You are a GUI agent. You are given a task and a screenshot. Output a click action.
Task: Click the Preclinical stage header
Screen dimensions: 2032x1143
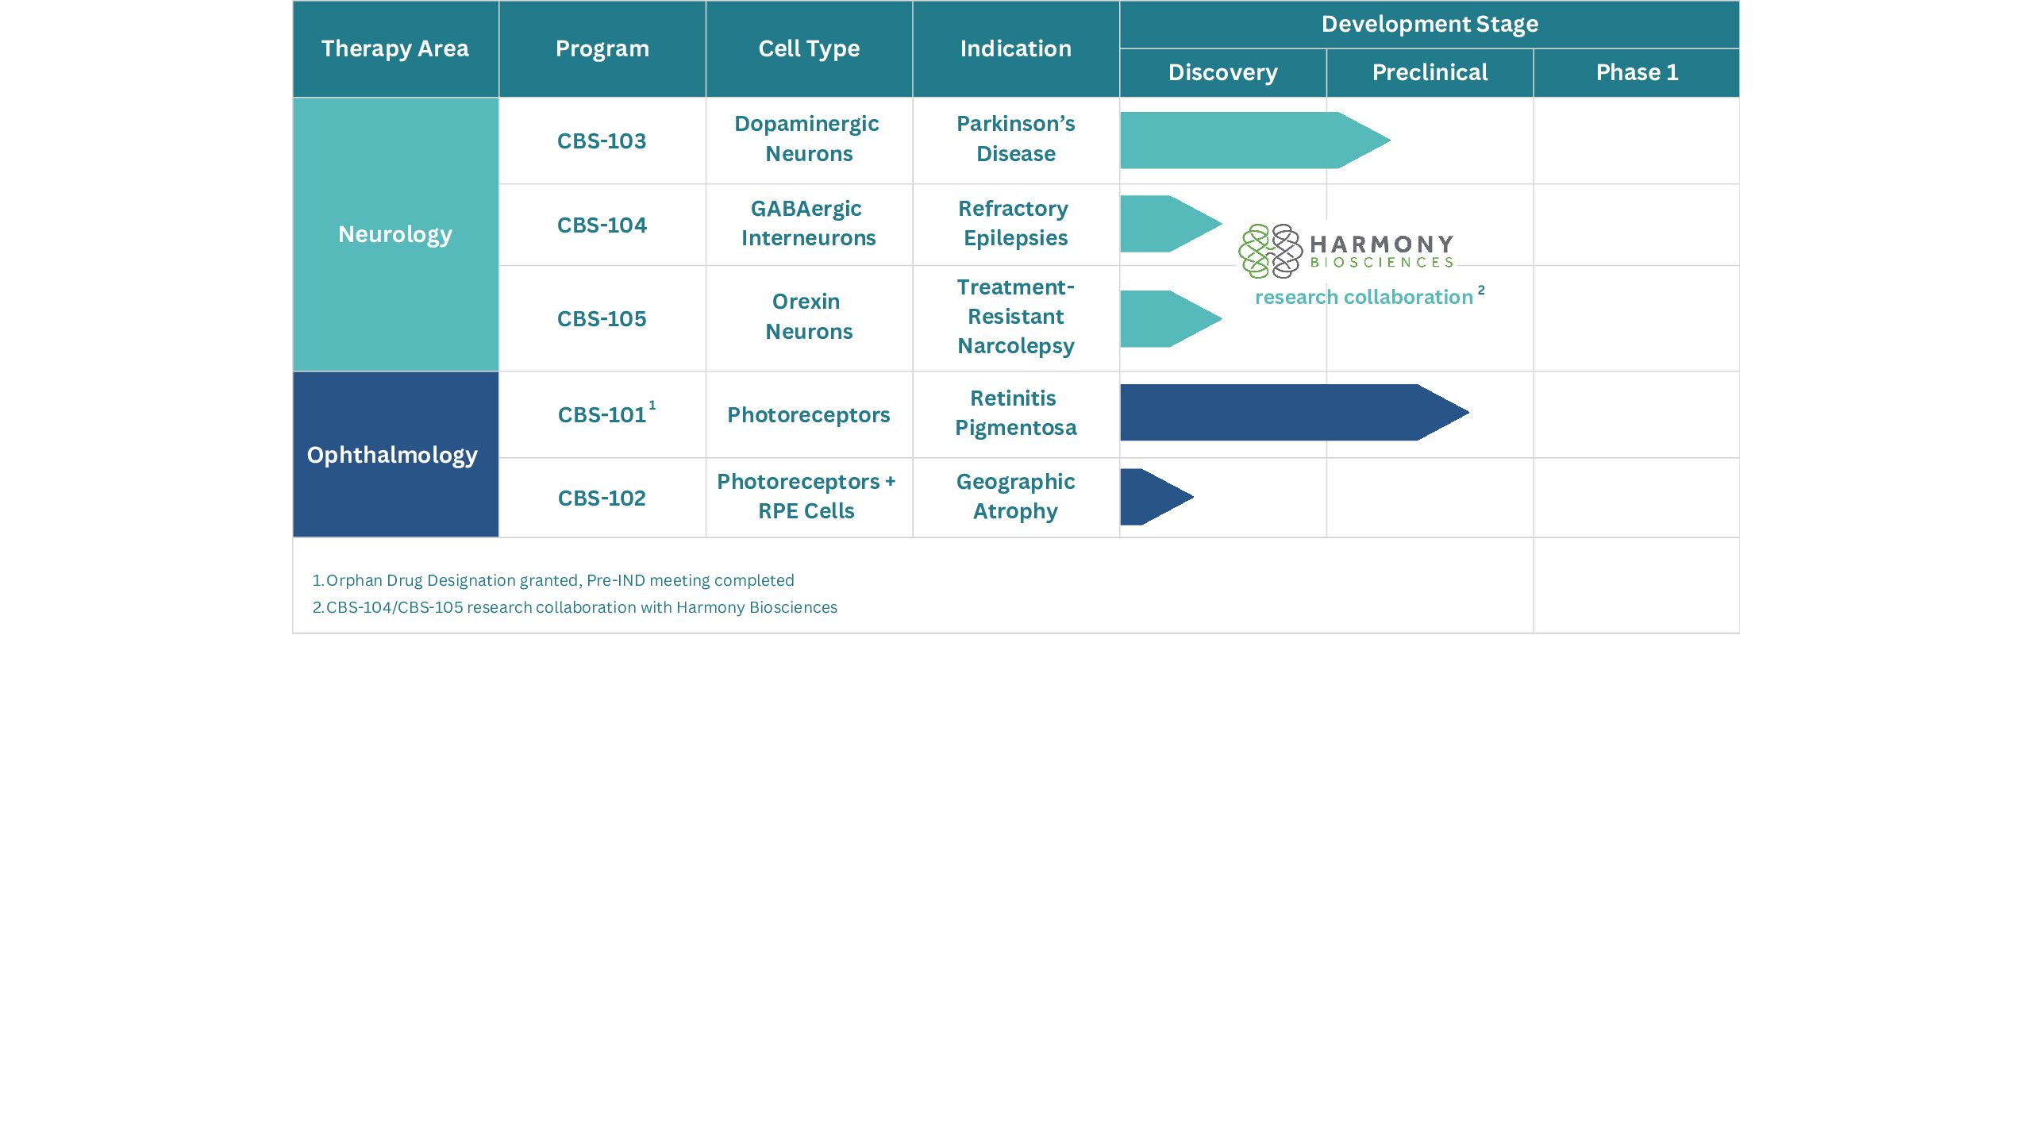point(1430,72)
